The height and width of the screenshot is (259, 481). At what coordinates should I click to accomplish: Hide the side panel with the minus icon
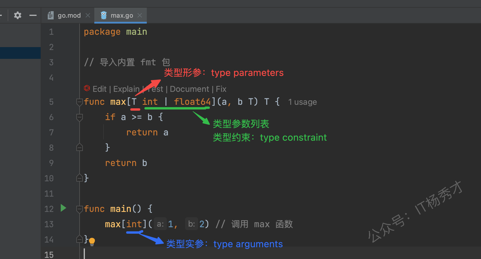coord(33,15)
